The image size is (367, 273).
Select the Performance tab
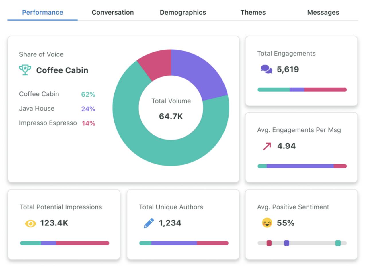point(42,12)
